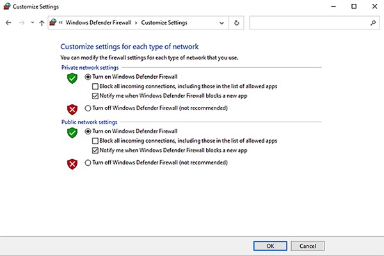Expand the address bar history dropdown
This screenshot has width=384, height=256.
pyautogui.click(x=221, y=23)
